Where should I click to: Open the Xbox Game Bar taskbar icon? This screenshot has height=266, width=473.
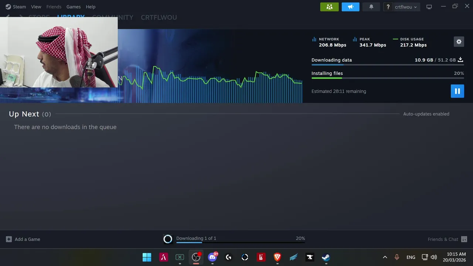[x=180, y=257]
